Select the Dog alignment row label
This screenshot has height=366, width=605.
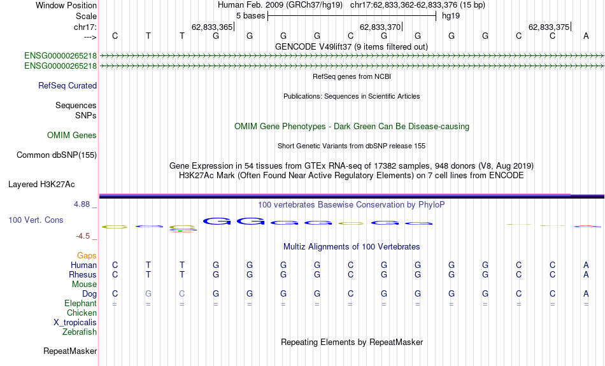coord(90,294)
